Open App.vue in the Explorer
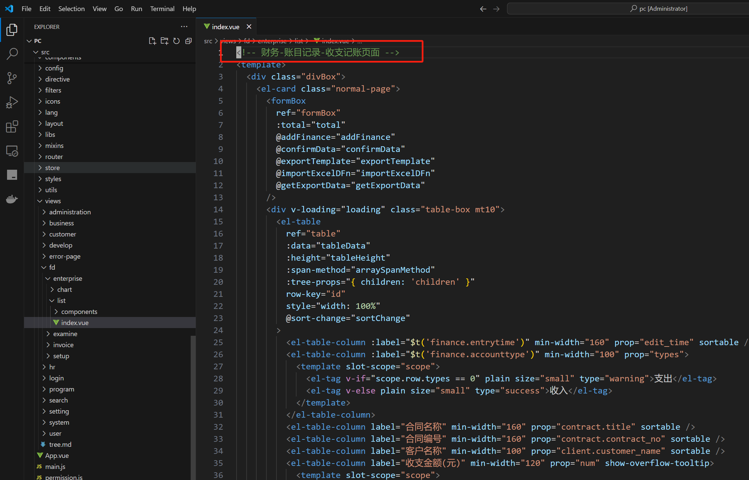 pyautogui.click(x=110, y=456)
